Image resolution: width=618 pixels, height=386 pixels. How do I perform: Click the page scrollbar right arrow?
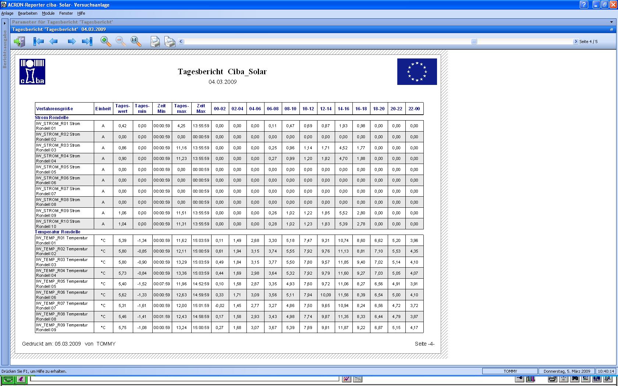tap(576, 42)
